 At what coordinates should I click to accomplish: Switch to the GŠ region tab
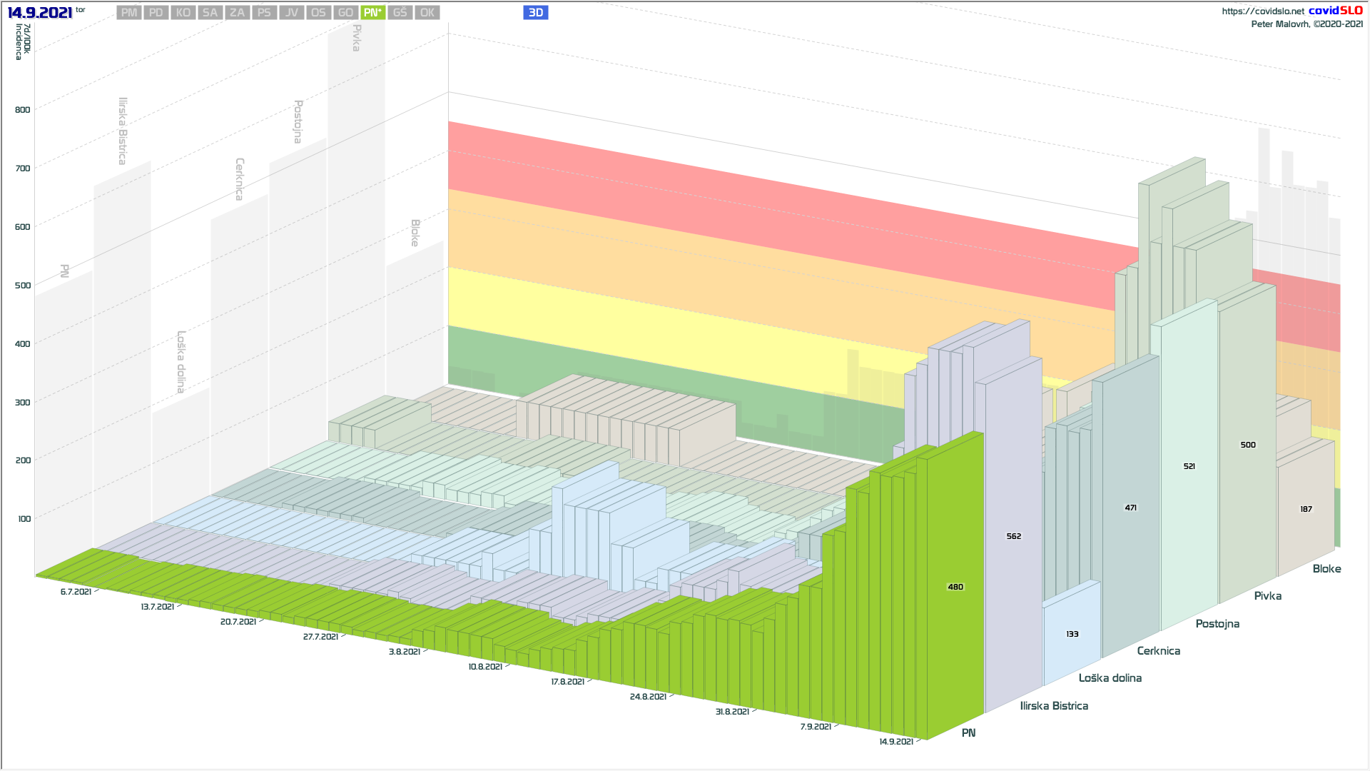tap(400, 13)
